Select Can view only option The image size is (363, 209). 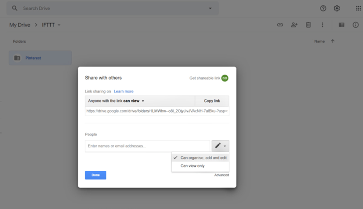tap(200, 166)
